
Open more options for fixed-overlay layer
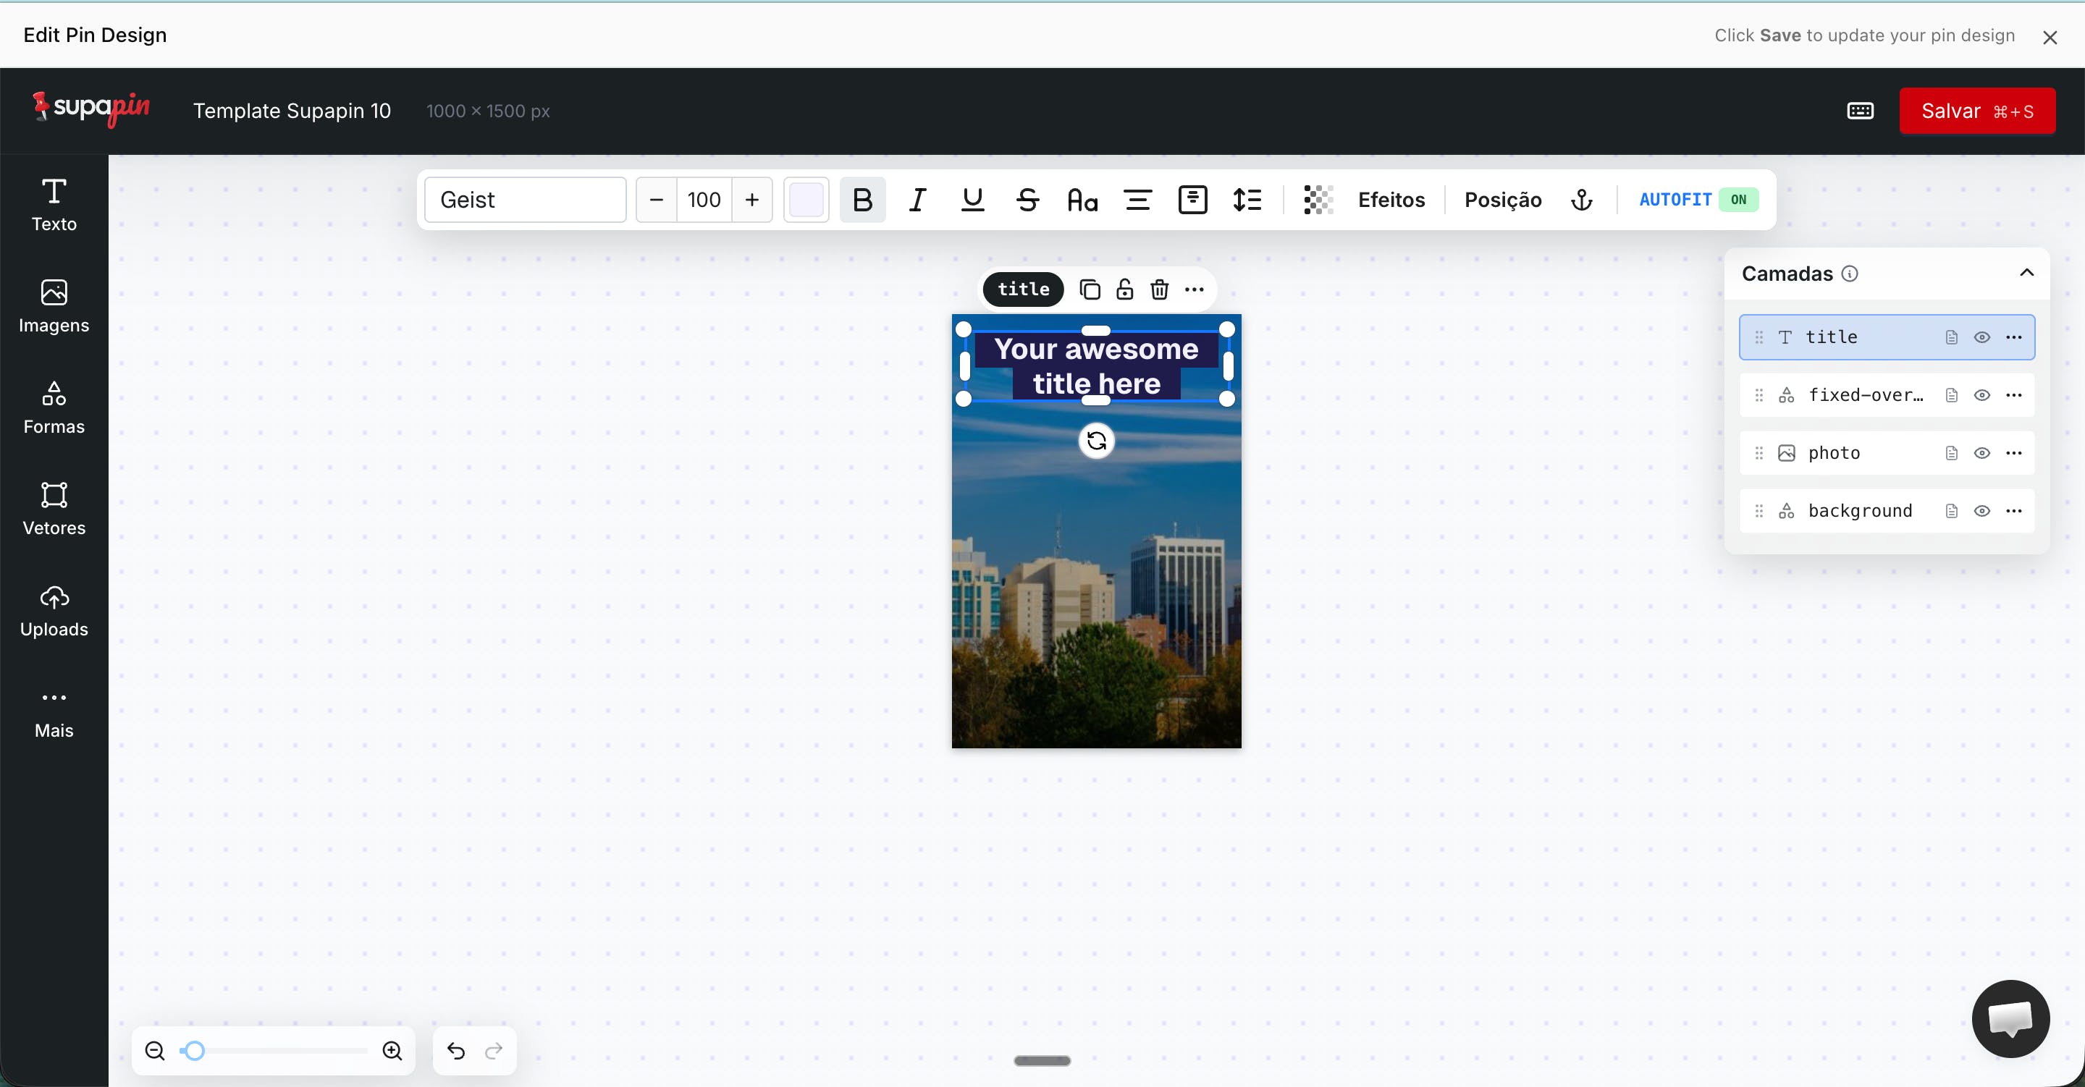coord(2014,395)
